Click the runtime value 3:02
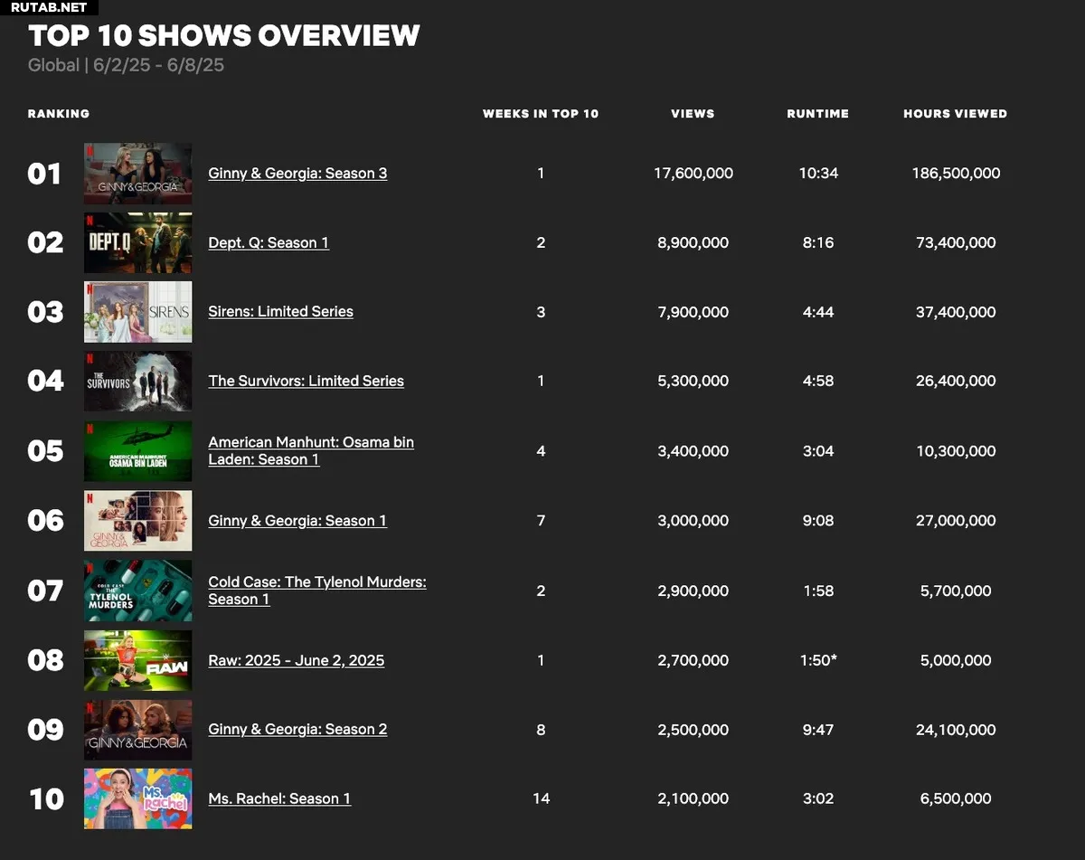 (818, 799)
